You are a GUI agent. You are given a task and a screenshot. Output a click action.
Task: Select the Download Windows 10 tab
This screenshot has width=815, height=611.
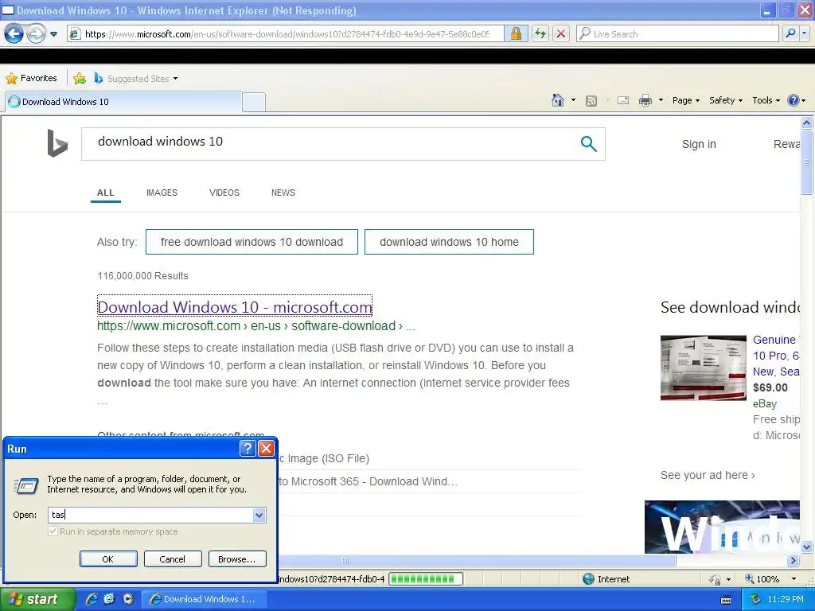[x=123, y=102]
